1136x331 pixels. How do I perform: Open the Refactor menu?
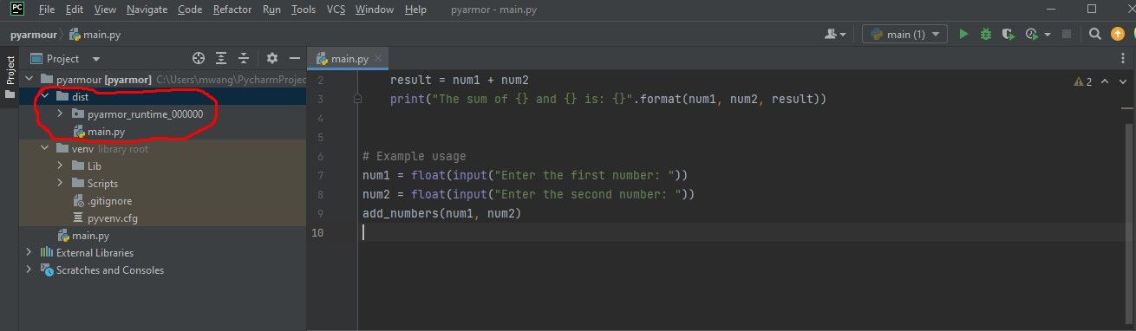[x=232, y=10]
